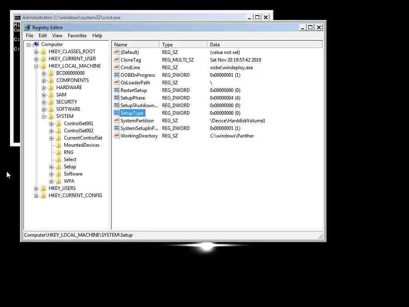
Task: Click the C:\windows\Panther data cell
Action: 232,136
